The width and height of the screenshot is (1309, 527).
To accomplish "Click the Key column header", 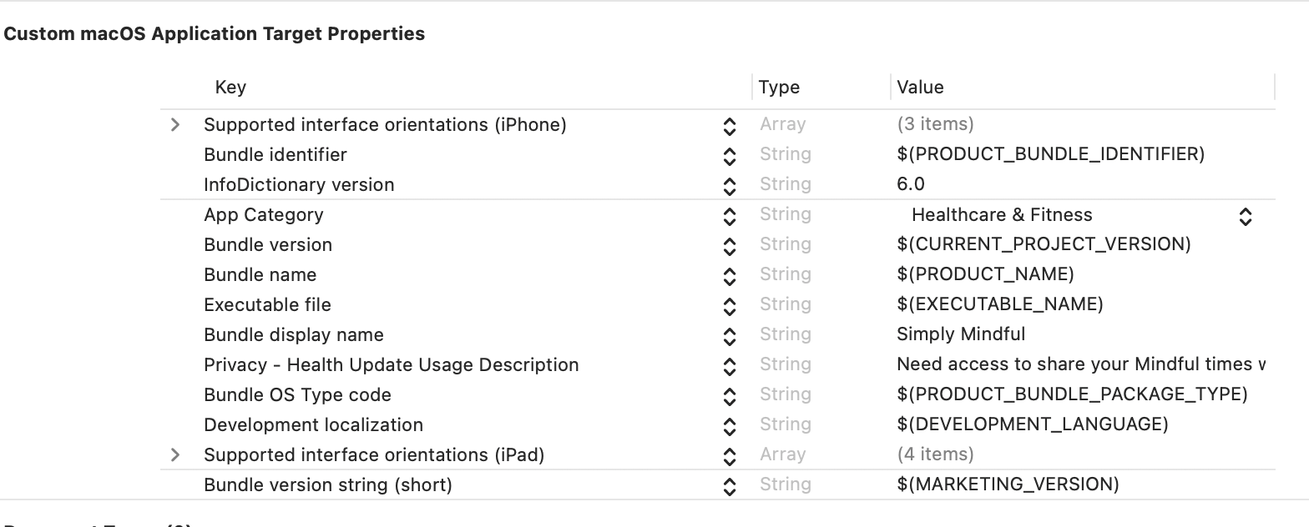I will (230, 88).
